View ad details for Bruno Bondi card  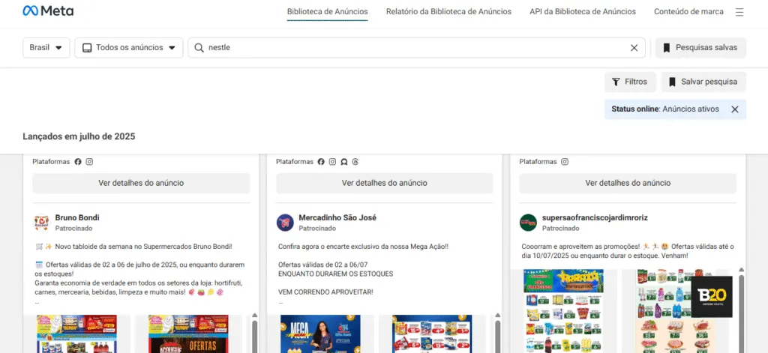tap(141, 183)
